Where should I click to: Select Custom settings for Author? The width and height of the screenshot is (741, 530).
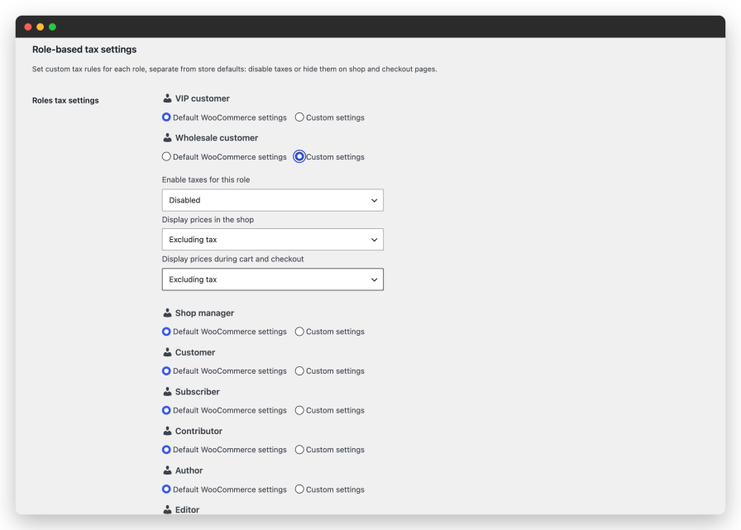coord(299,489)
